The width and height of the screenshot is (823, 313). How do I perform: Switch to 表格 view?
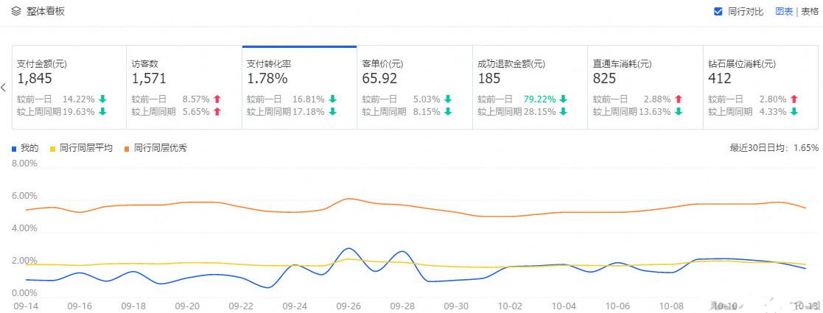[x=810, y=11]
